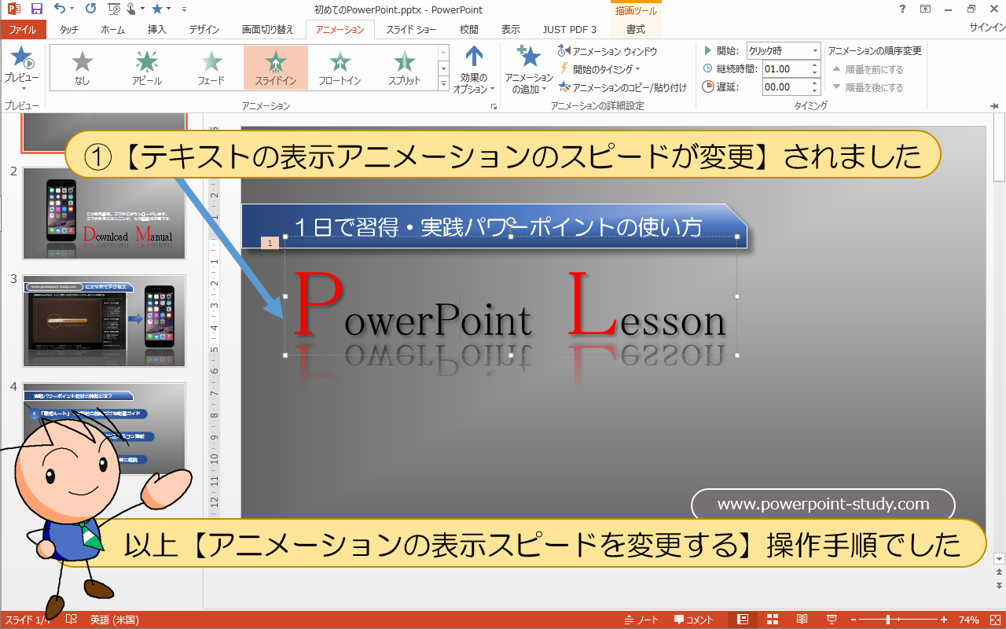This screenshot has height=629, width=1006.
Task: Adjust the zoom slider handle
Action: pos(889,620)
